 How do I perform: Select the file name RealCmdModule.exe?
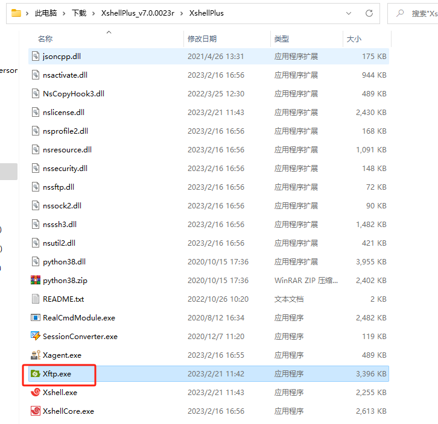[79, 318]
